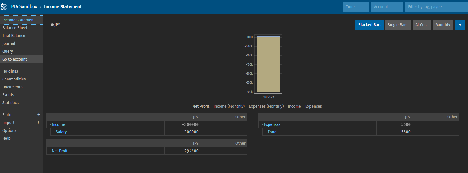Open Statistics page
The image size is (468, 173).
[x=21, y=103]
